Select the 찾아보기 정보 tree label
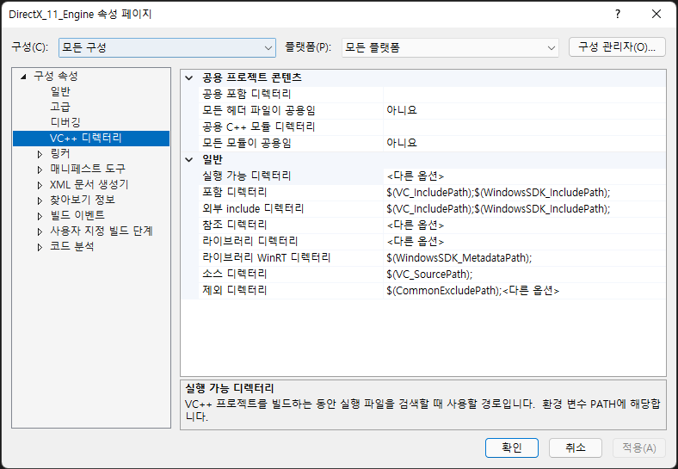This screenshot has width=678, height=469. click(83, 200)
